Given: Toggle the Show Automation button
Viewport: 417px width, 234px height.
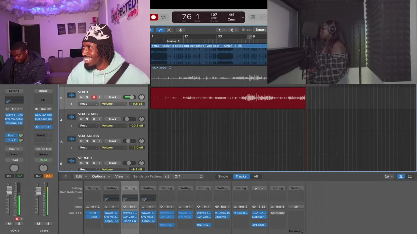Looking at the screenshot, I should pos(160,30).
